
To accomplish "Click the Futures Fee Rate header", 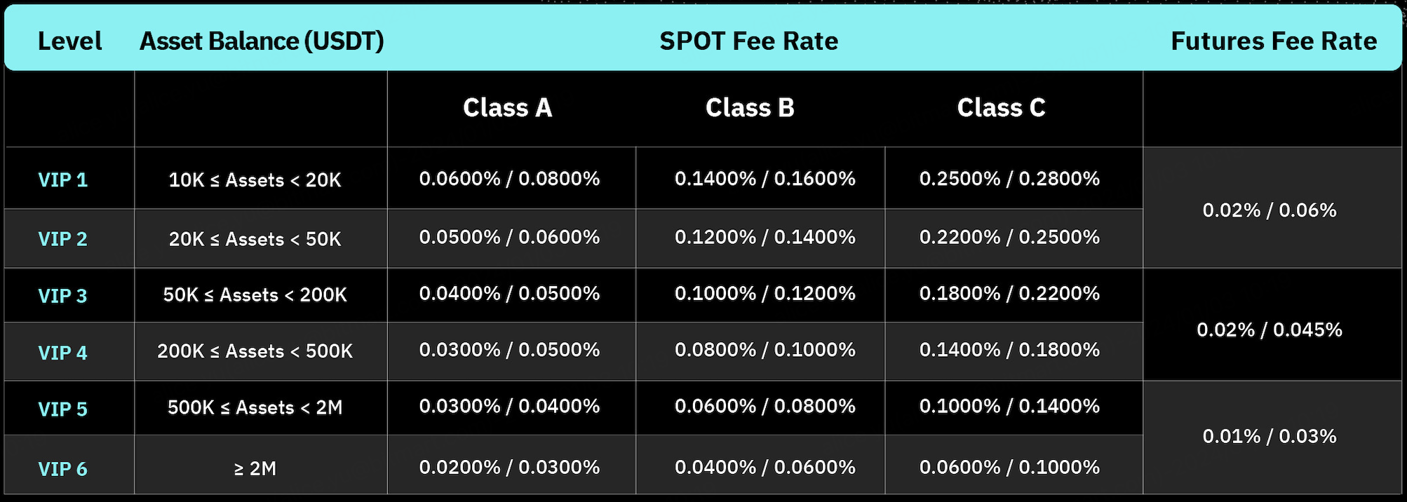I will (x=1274, y=41).
